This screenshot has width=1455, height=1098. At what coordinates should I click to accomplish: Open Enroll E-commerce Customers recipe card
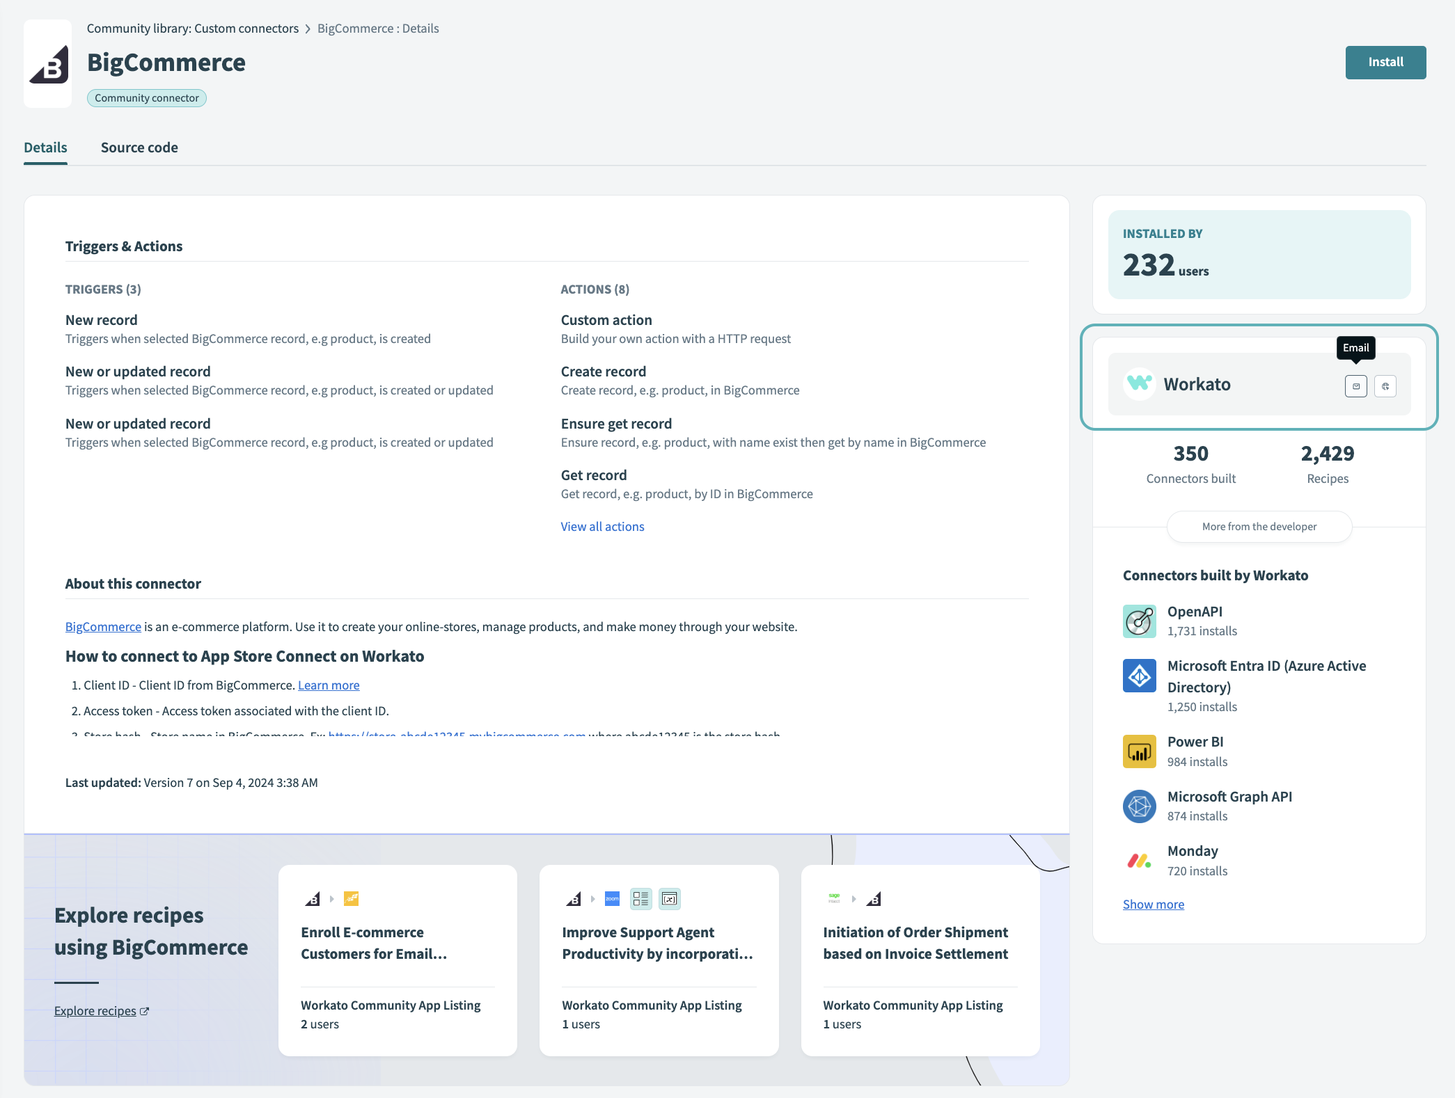click(398, 960)
